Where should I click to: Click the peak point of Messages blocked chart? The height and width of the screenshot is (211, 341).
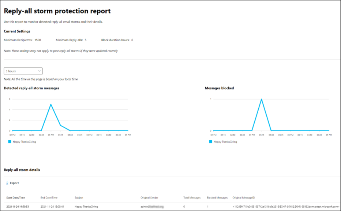pyautogui.click(x=261, y=99)
